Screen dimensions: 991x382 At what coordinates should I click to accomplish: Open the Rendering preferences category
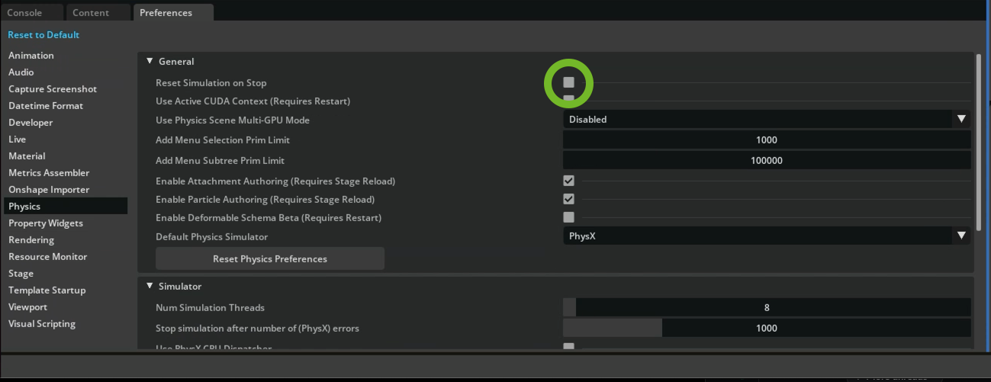(x=31, y=240)
